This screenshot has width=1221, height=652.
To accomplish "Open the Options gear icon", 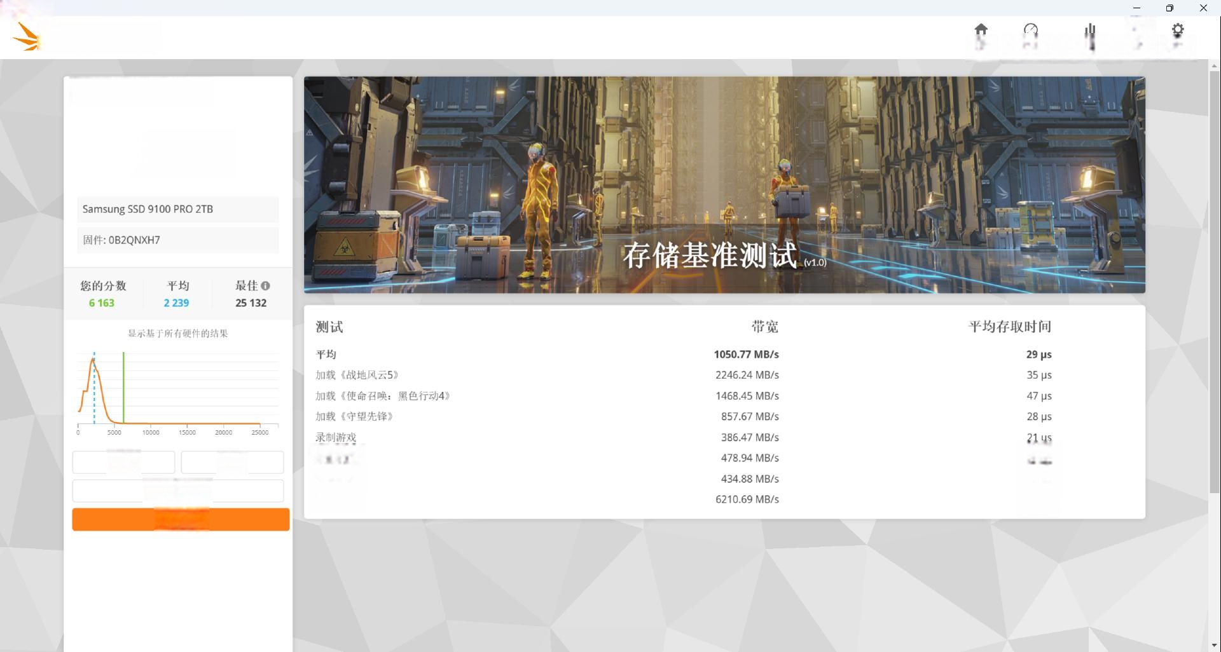I will click(x=1178, y=30).
